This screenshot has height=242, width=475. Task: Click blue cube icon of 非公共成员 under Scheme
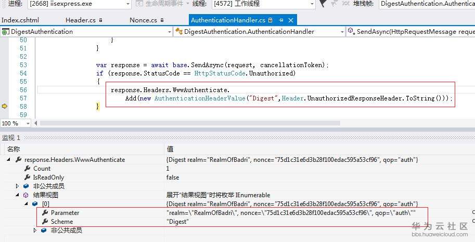pos(44,231)
